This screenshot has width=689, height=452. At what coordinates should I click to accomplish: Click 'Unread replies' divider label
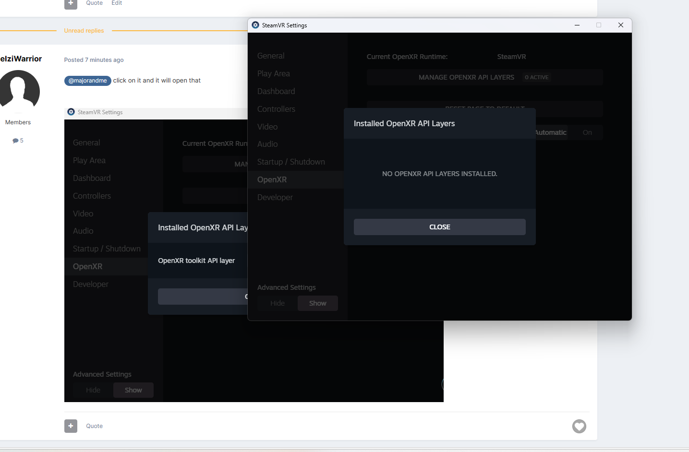click(x=84, y=31)
